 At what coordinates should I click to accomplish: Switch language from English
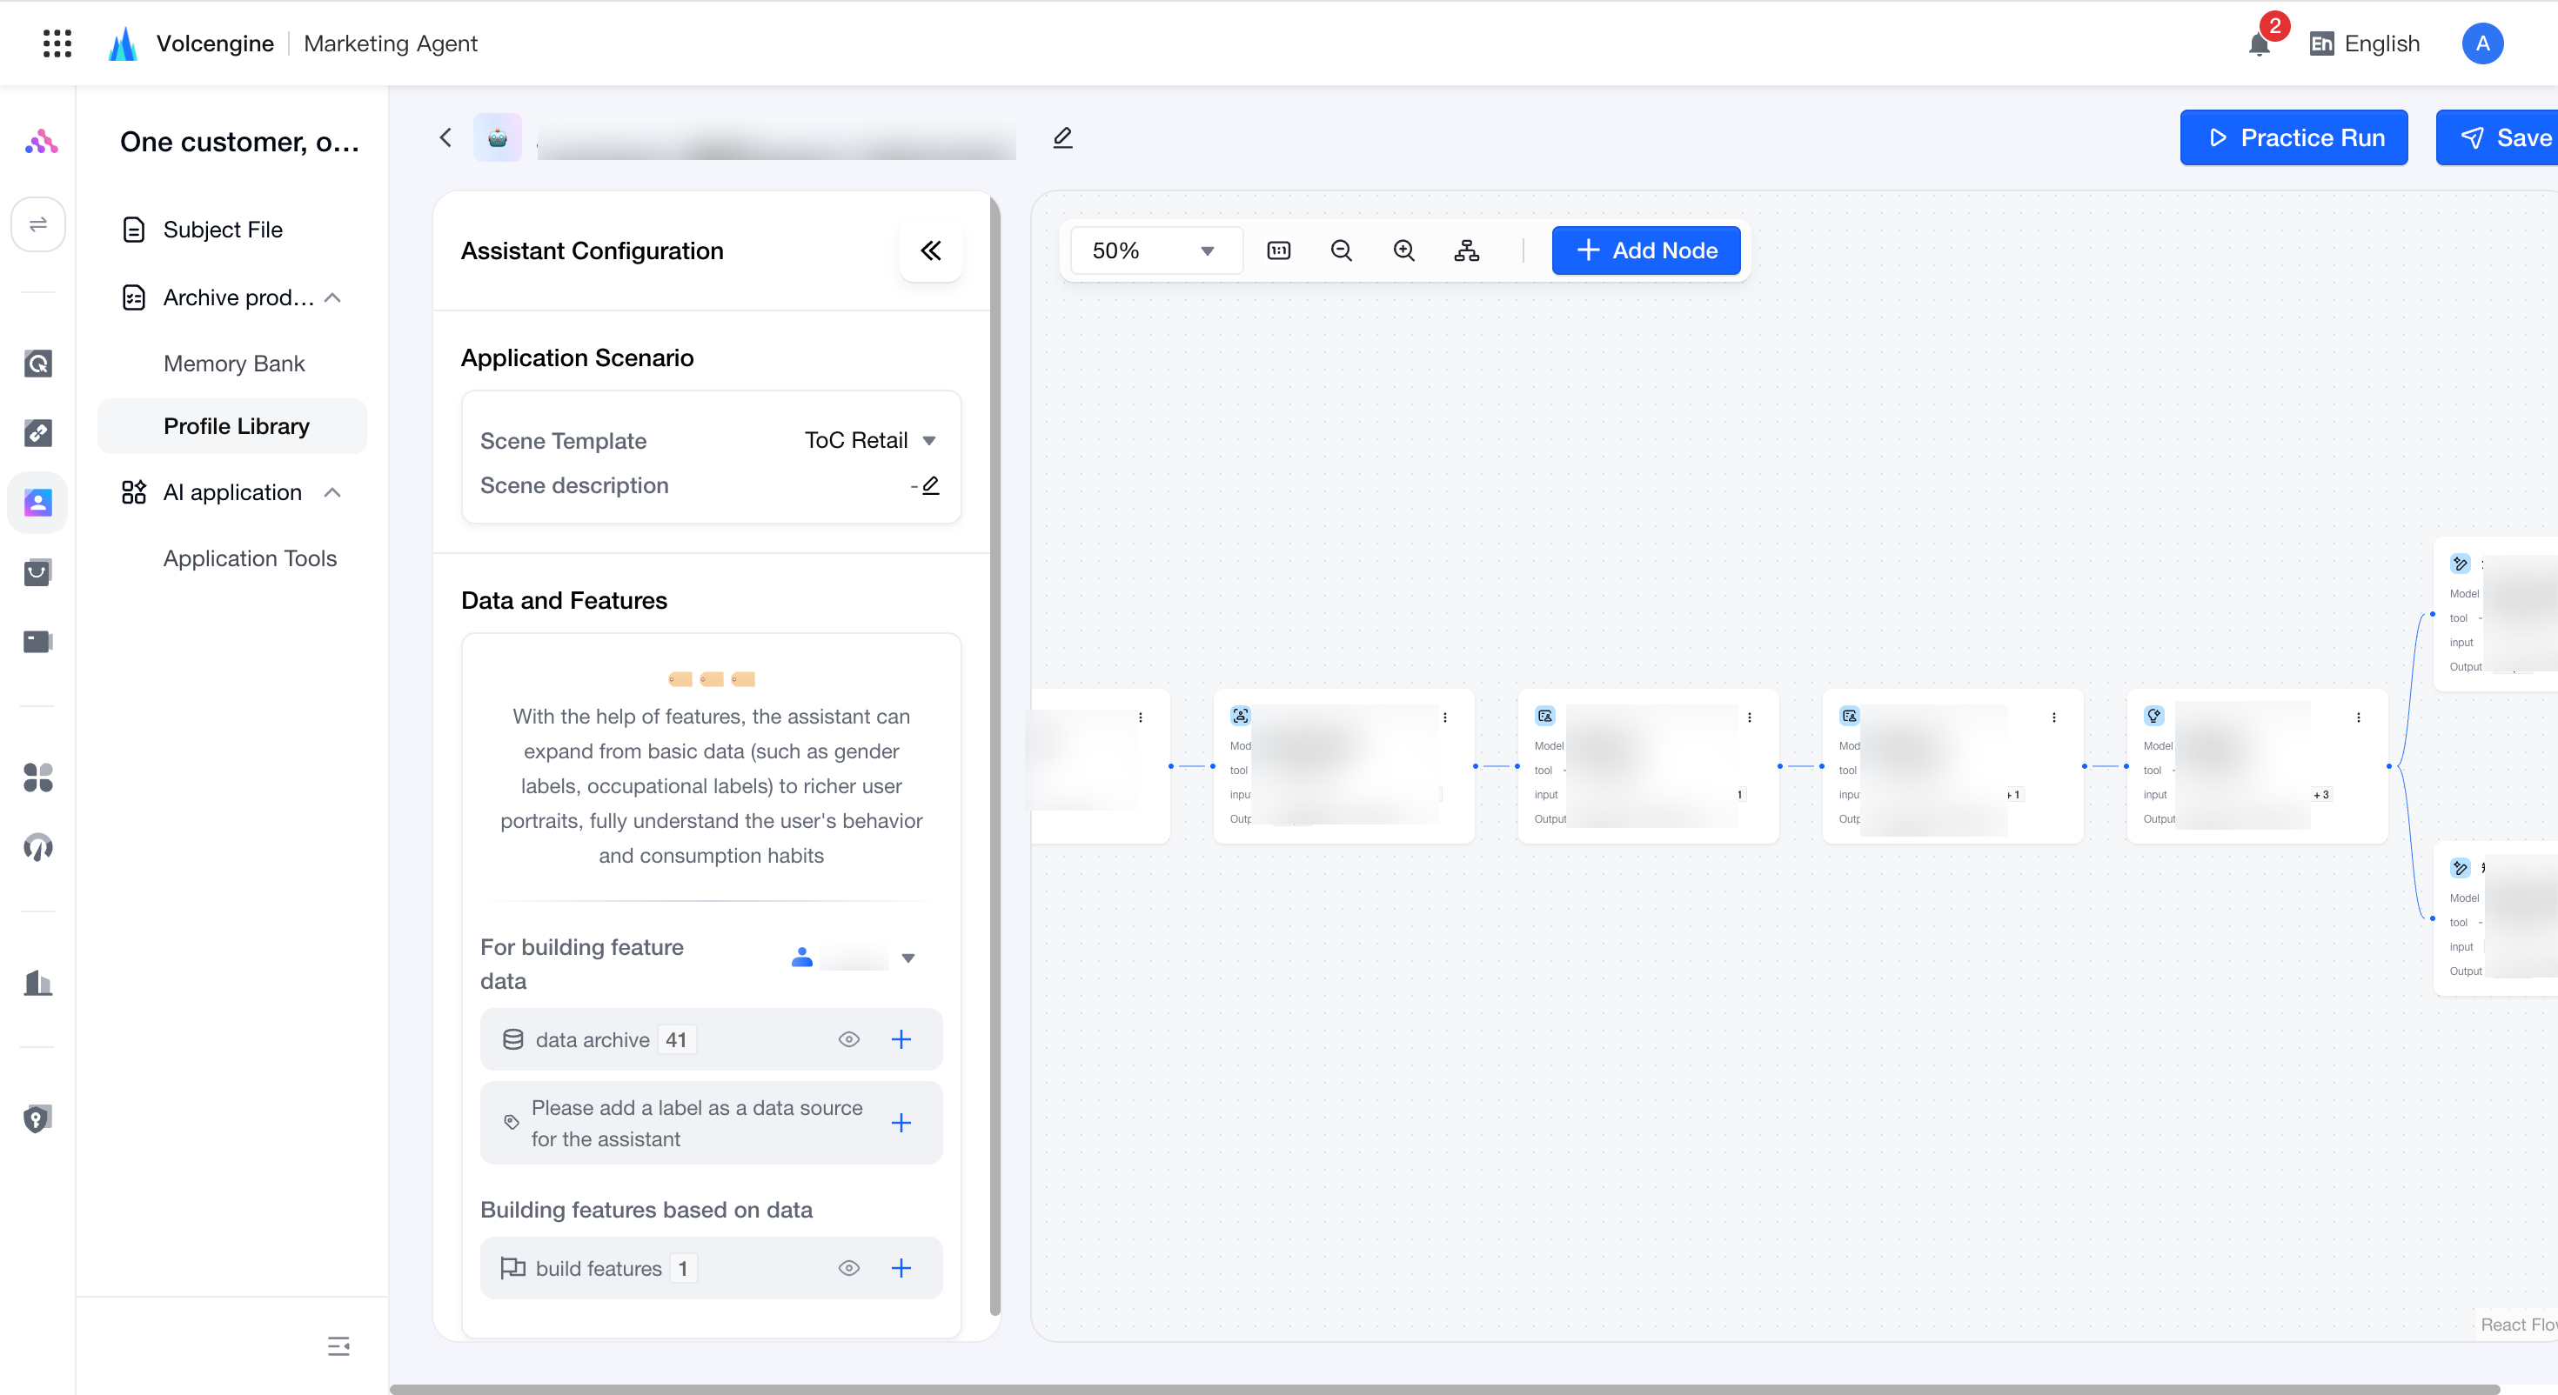point(2364,43)
